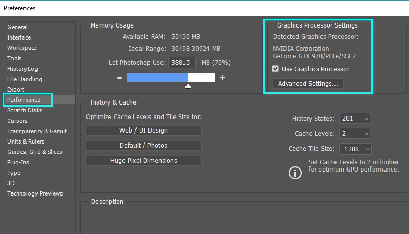Go to File Handling preferences
The width and height of the screenshot is (409, 234).
(x=24, y=79)
